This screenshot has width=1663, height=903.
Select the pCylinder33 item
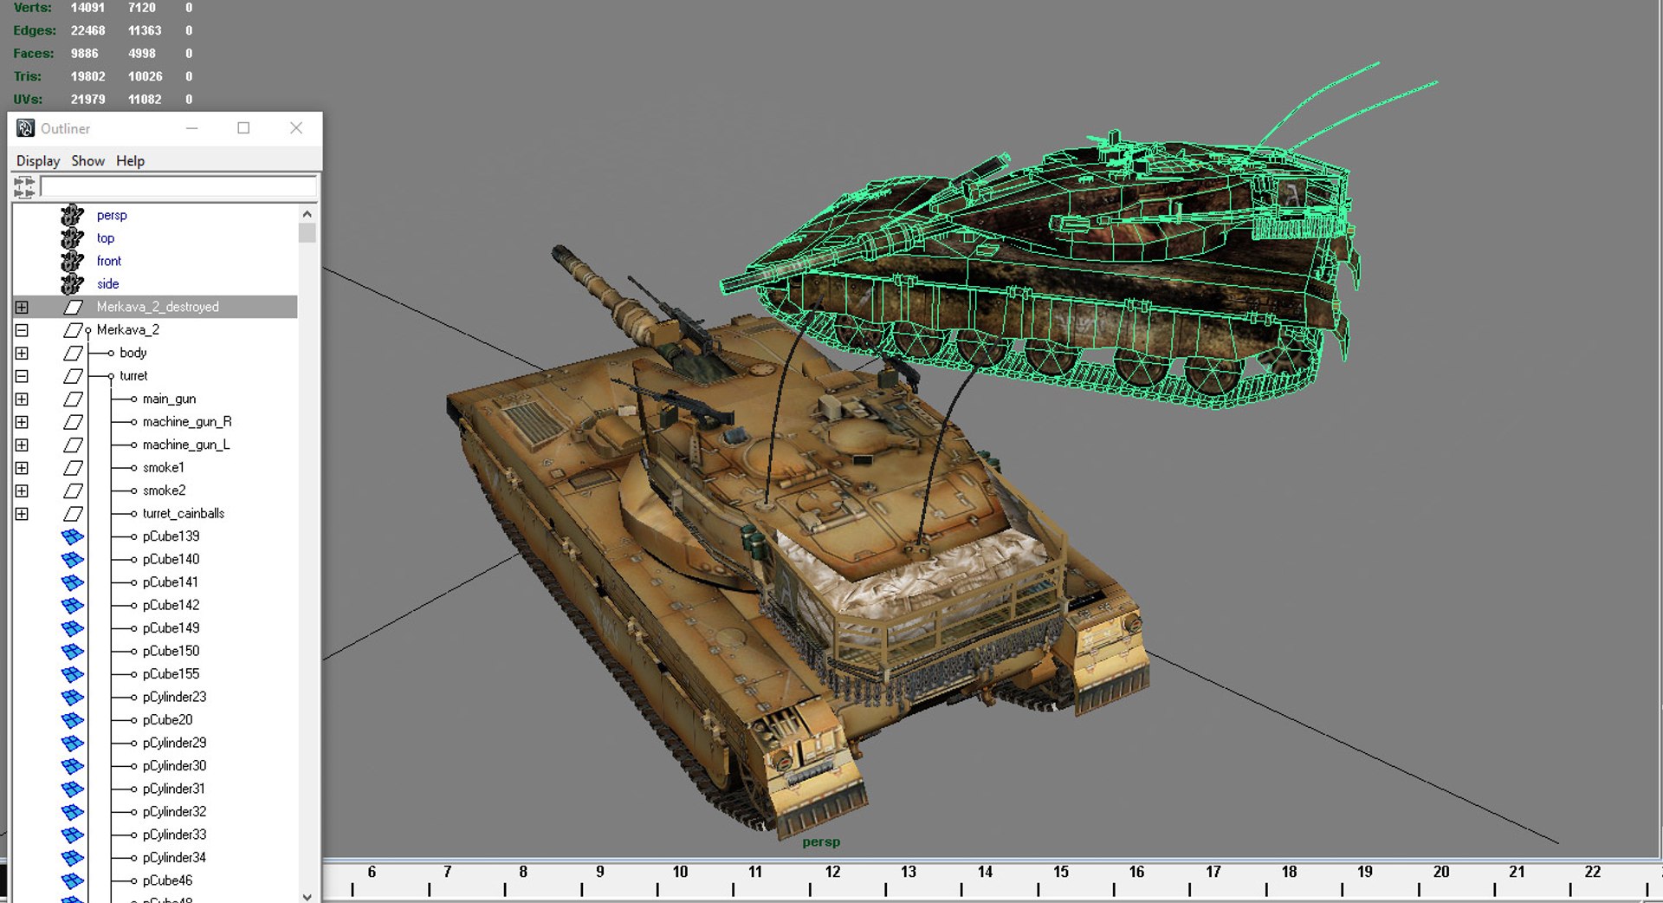point(174,835)
